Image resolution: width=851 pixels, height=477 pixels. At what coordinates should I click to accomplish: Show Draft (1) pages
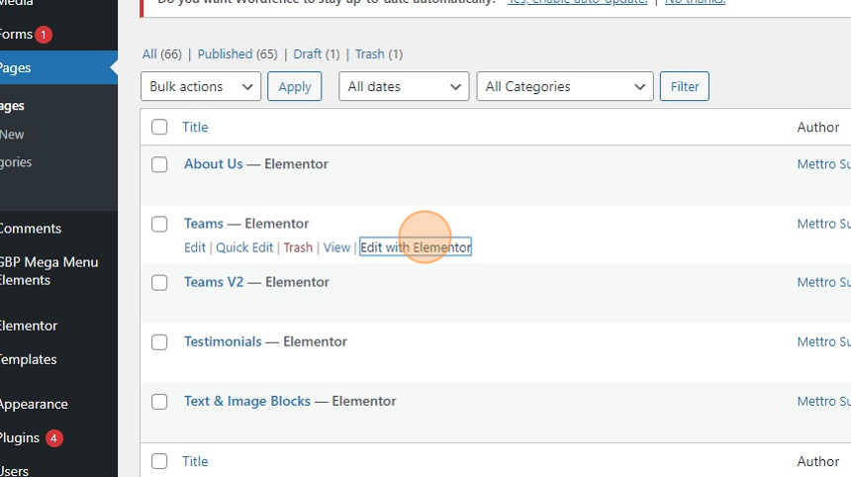click(317, 54)
